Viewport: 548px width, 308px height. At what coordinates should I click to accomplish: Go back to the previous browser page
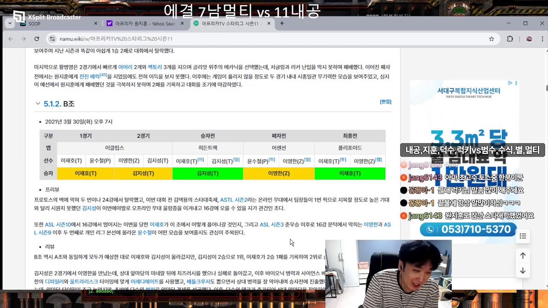tap(11, 39)
